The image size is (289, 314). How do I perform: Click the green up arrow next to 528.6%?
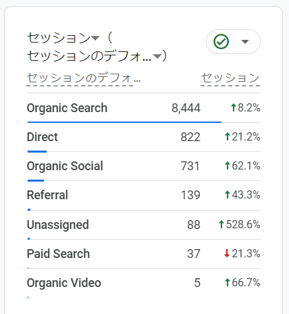click(221, 224)
